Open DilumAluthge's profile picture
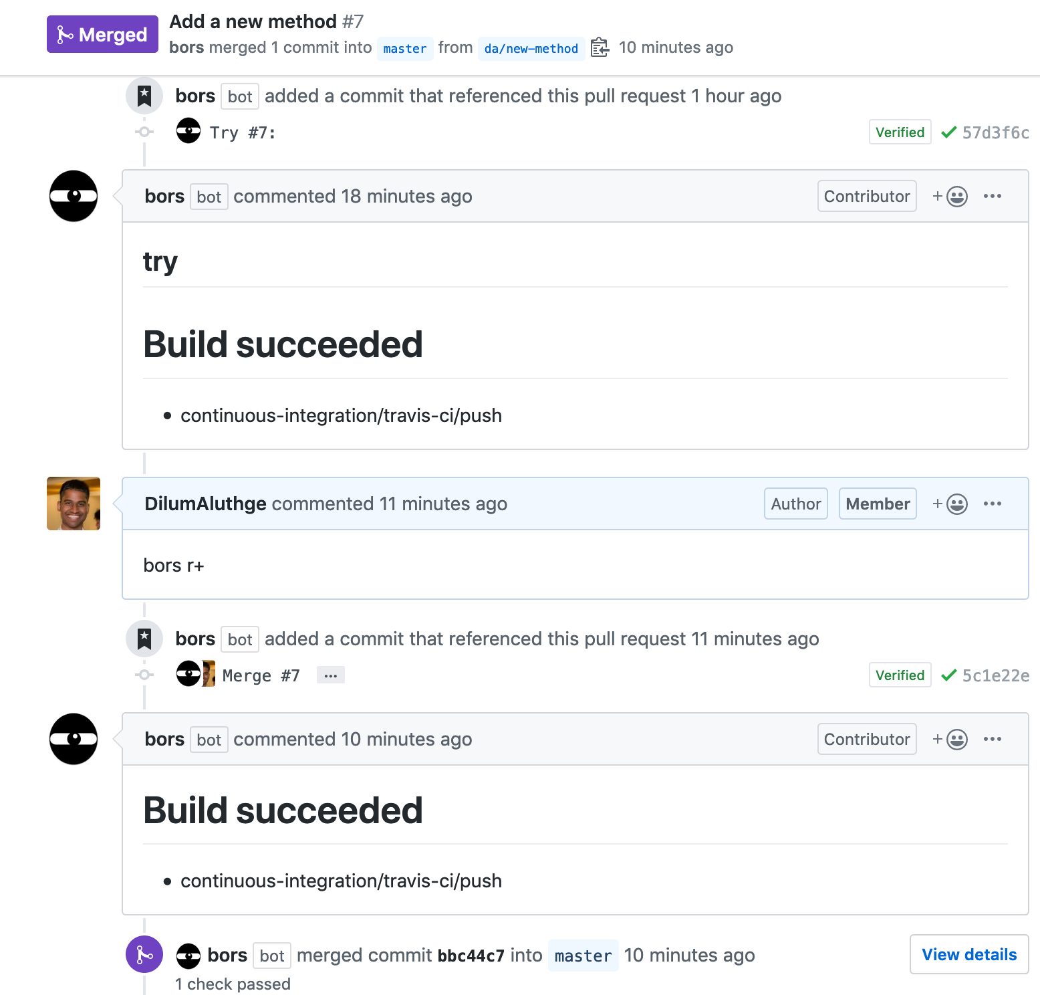The image size is (1040, 995). coord(74,504)
